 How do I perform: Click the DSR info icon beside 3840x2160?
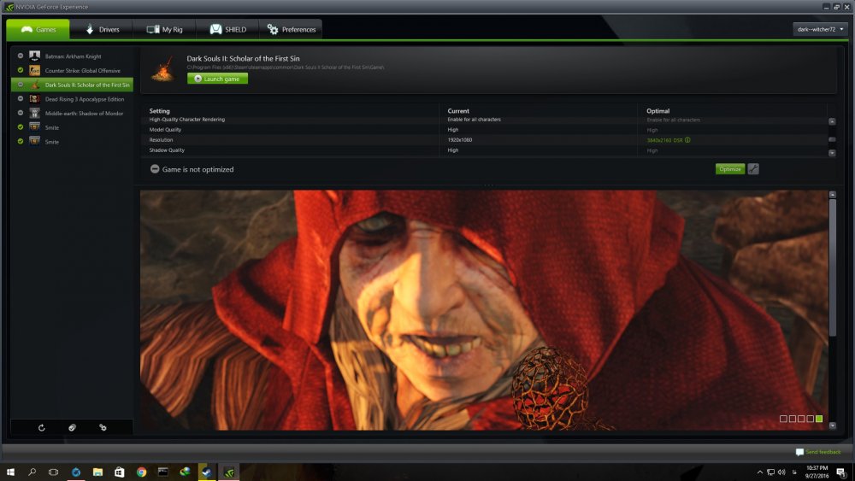(687, 140)
